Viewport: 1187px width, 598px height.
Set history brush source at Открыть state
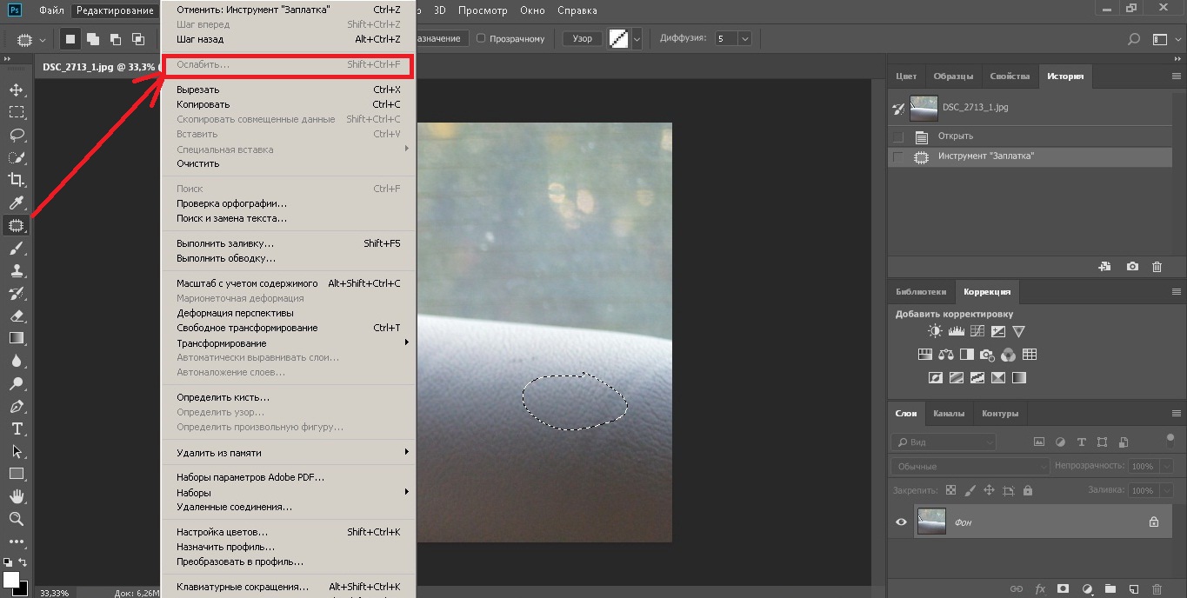[x=898, y=136]
